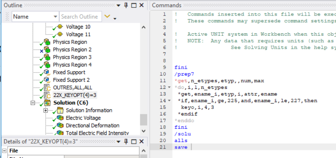Expand the Solution Information node

(46, 111)
